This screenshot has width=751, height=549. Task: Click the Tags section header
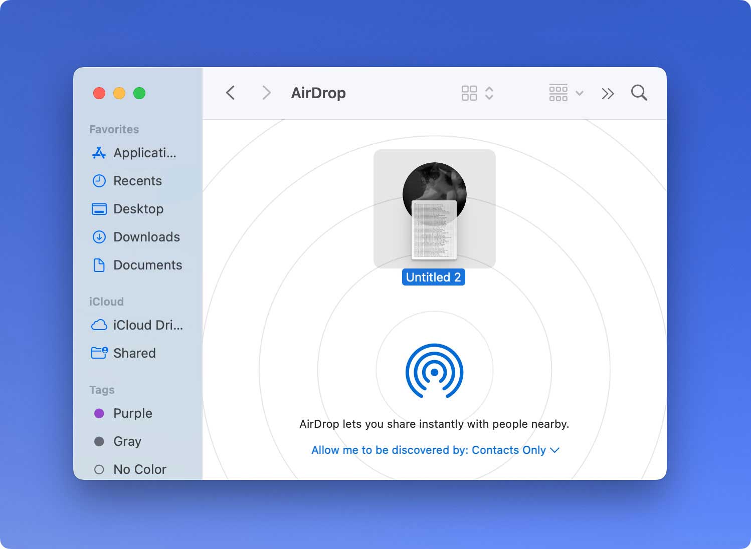[x=102, y=390]
